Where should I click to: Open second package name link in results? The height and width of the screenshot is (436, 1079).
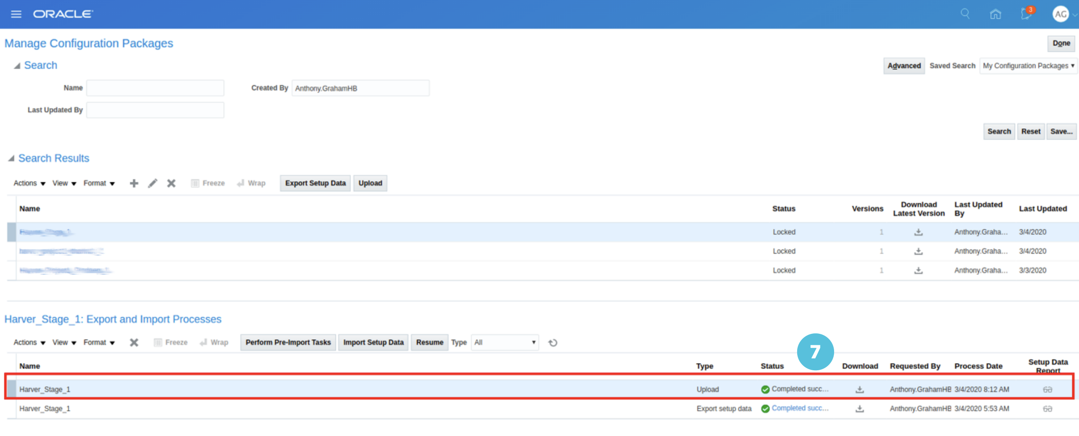pyautogui.click(x=62, y=251)
